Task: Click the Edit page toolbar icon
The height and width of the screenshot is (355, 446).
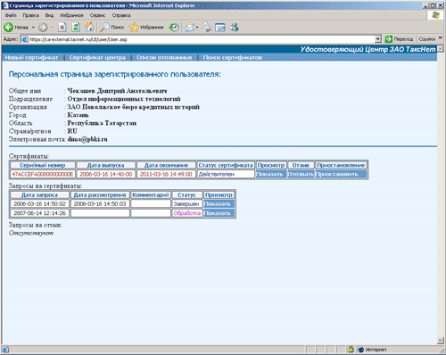Action: point(220,28)
